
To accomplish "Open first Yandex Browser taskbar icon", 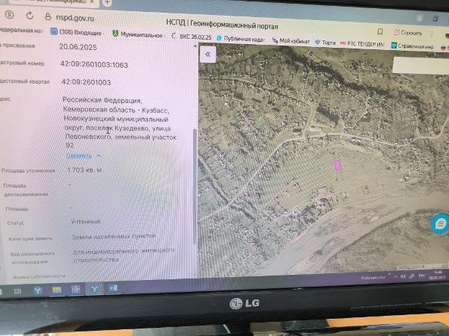I will [x=38, y=290].
